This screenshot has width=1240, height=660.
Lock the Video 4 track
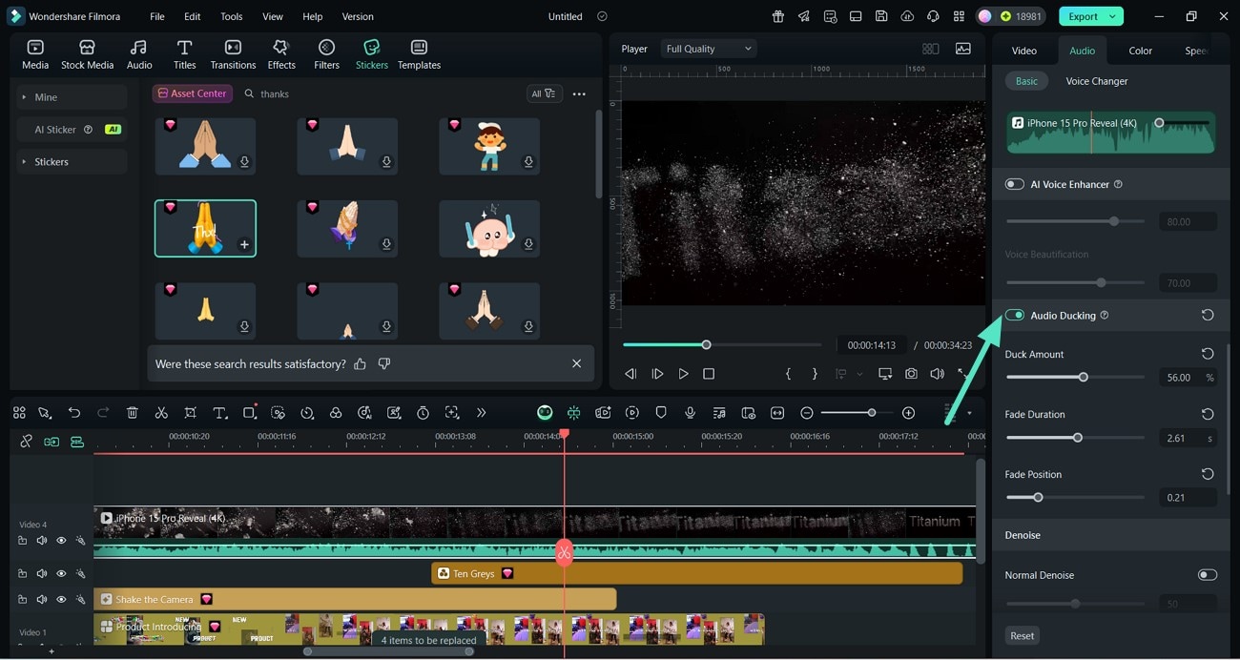(22, 541)
